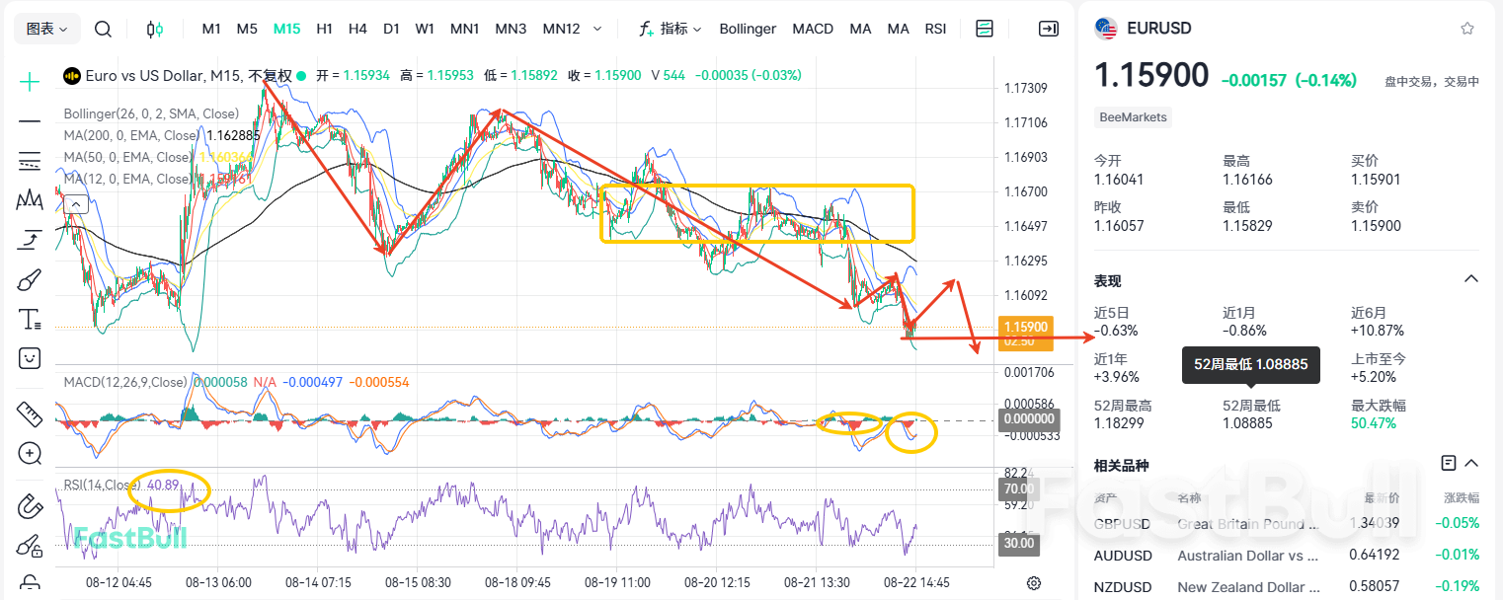Choose the text annotation tool
This screenshot has height=600, width=1503.
click(30, 319)
